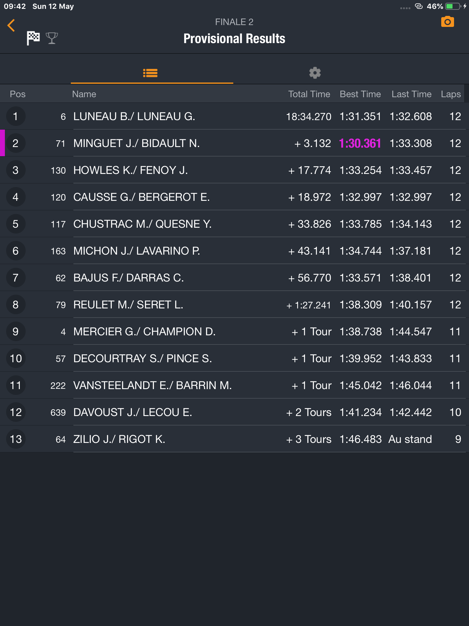
Task: Select the DAVOUST J./ LECOU E. row
Action: click(234, 412)
